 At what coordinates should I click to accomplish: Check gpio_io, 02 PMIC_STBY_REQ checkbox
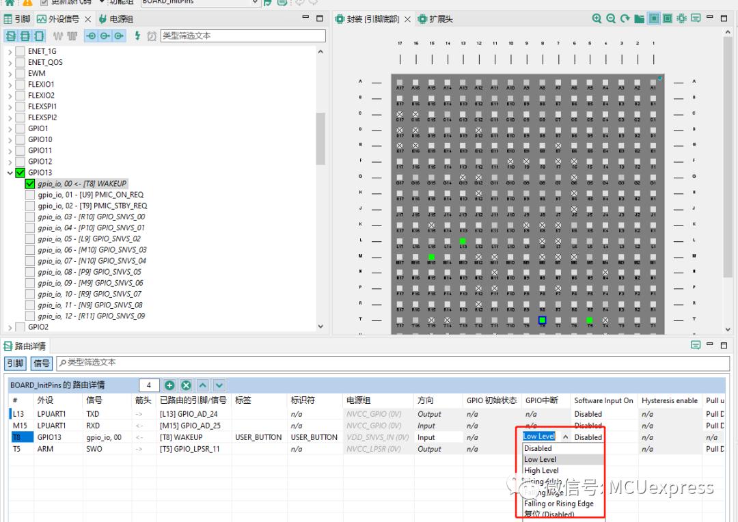(30, 206)
